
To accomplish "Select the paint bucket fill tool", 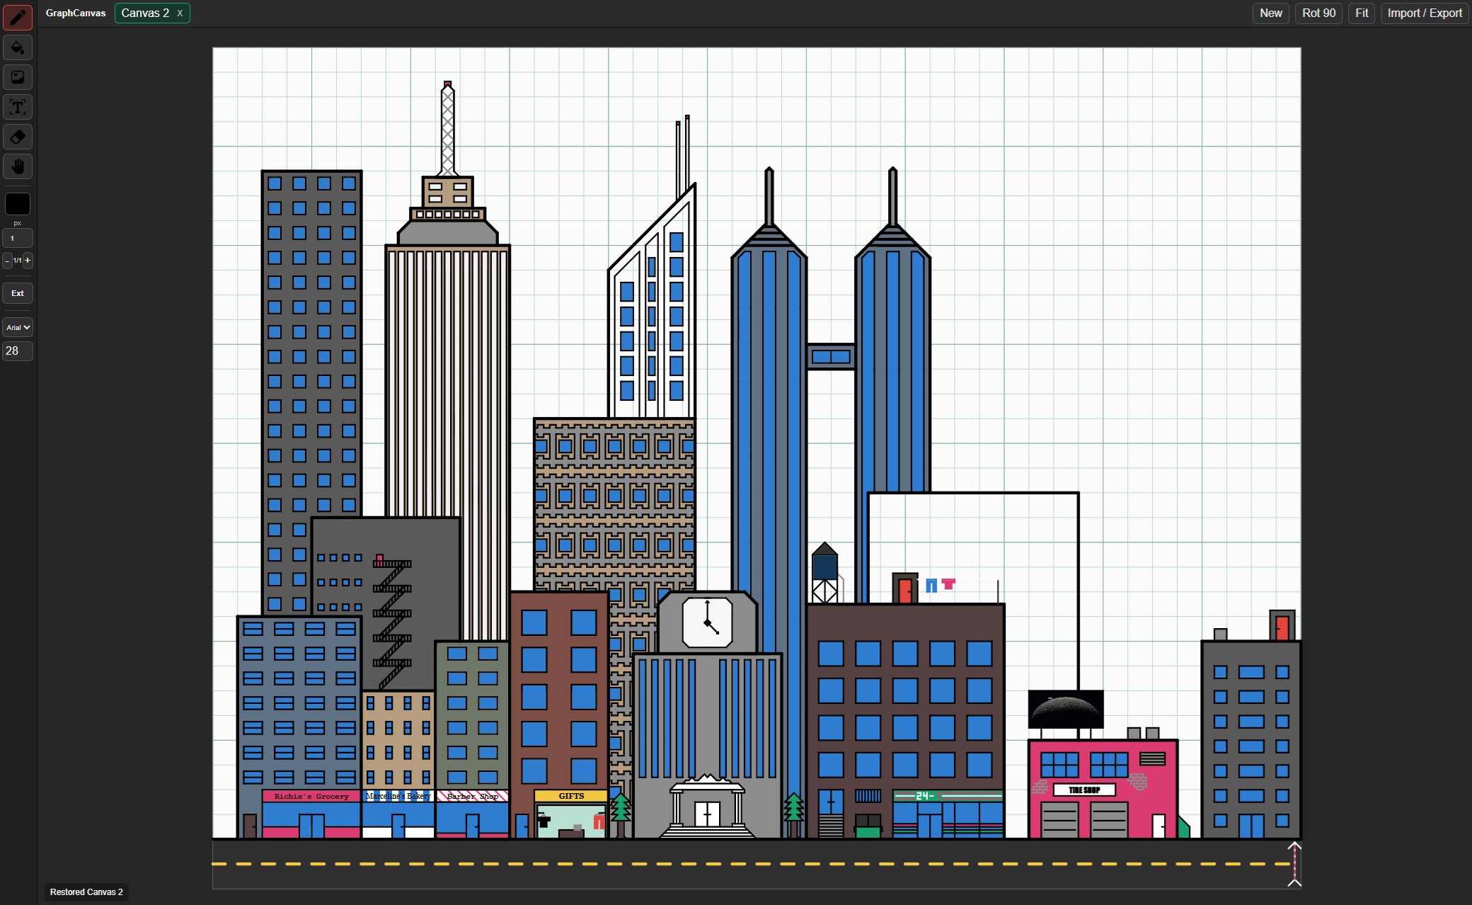I will coord(18,47).
